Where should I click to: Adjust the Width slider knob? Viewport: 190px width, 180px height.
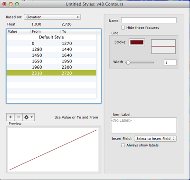(x=128, y=63)
